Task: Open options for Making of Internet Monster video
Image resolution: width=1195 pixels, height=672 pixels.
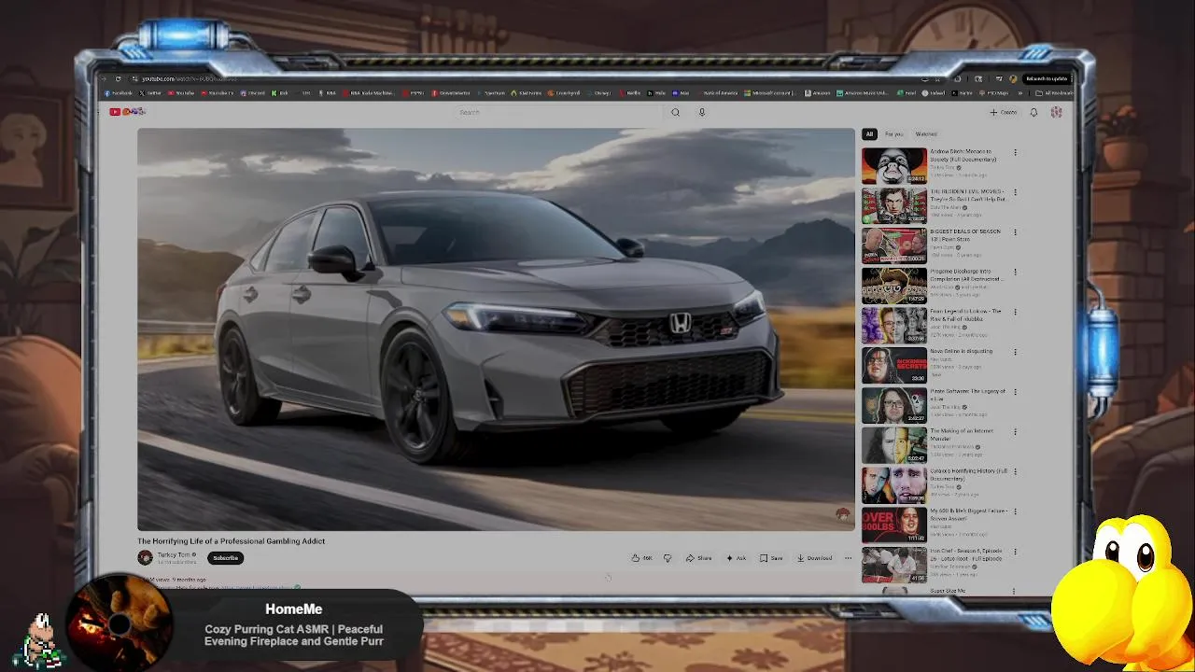Action: tap(1015, 433)
